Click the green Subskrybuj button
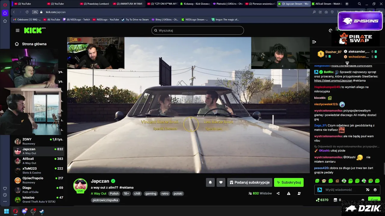 click(x=289, y=182)
